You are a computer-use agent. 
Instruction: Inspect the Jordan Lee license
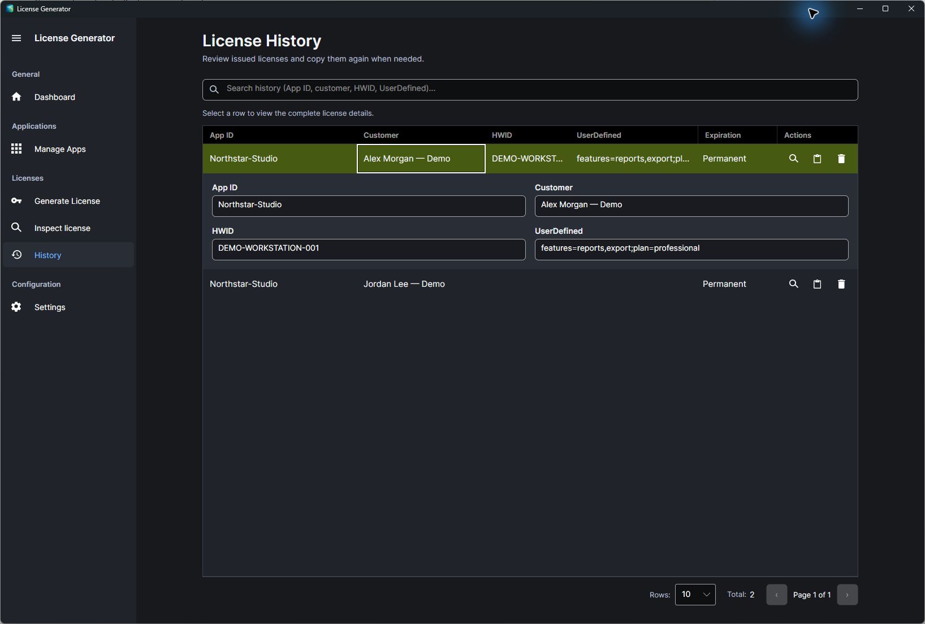(793, 284)
